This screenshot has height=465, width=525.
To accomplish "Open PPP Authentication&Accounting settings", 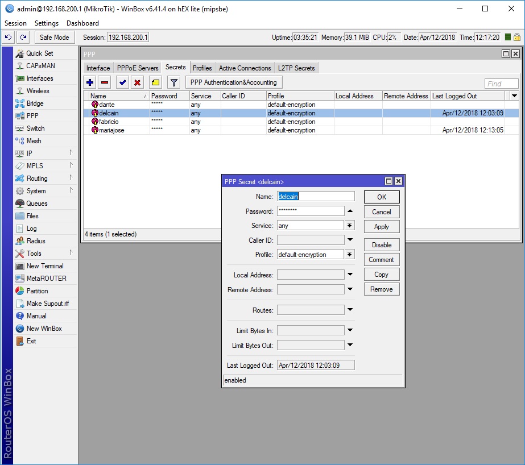I will point(233,82).
